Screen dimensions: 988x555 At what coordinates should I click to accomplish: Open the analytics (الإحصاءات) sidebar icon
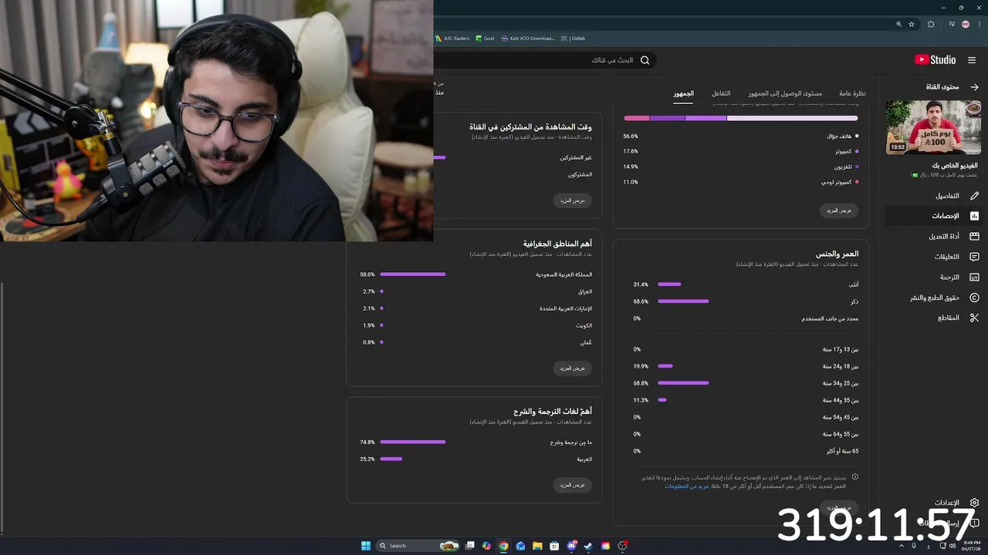(974, 216)
